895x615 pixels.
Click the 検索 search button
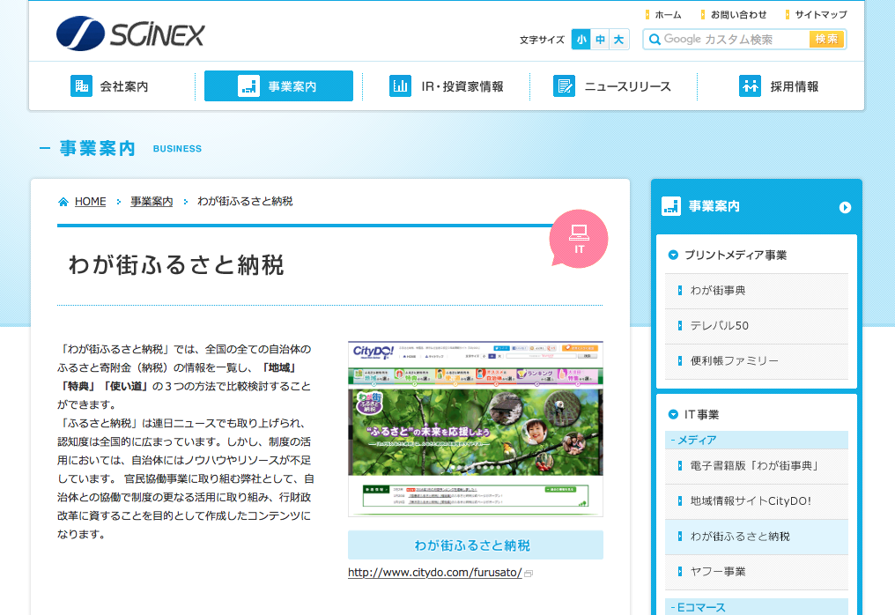click(x=826, y=40)
